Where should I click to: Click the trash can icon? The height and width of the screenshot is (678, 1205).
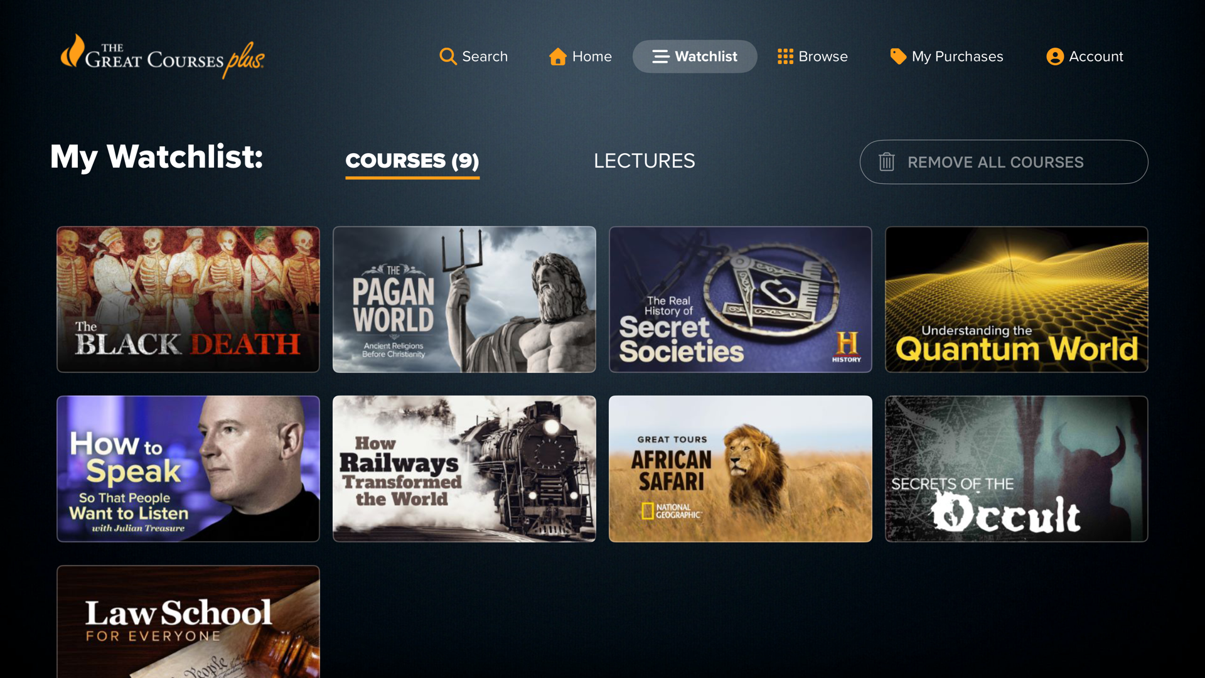tap(886, 162)
